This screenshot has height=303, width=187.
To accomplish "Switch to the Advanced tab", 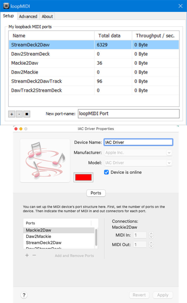I will 28,16.
